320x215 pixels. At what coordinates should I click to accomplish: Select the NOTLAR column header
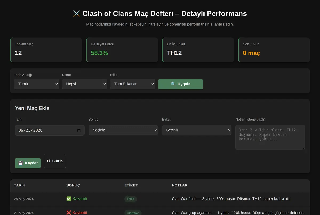tap(180, 185)
